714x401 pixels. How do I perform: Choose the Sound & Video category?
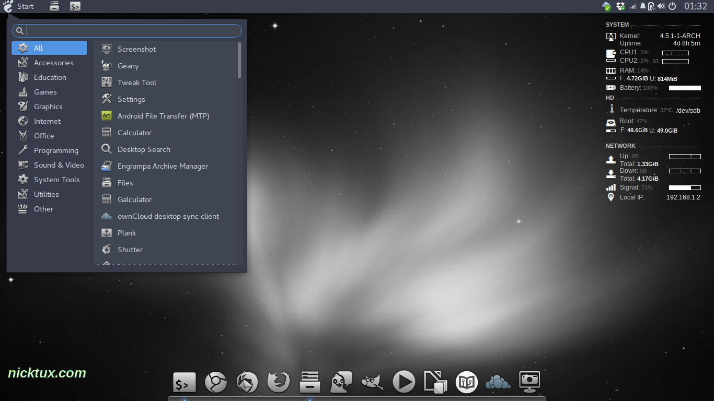pos(59,165)
